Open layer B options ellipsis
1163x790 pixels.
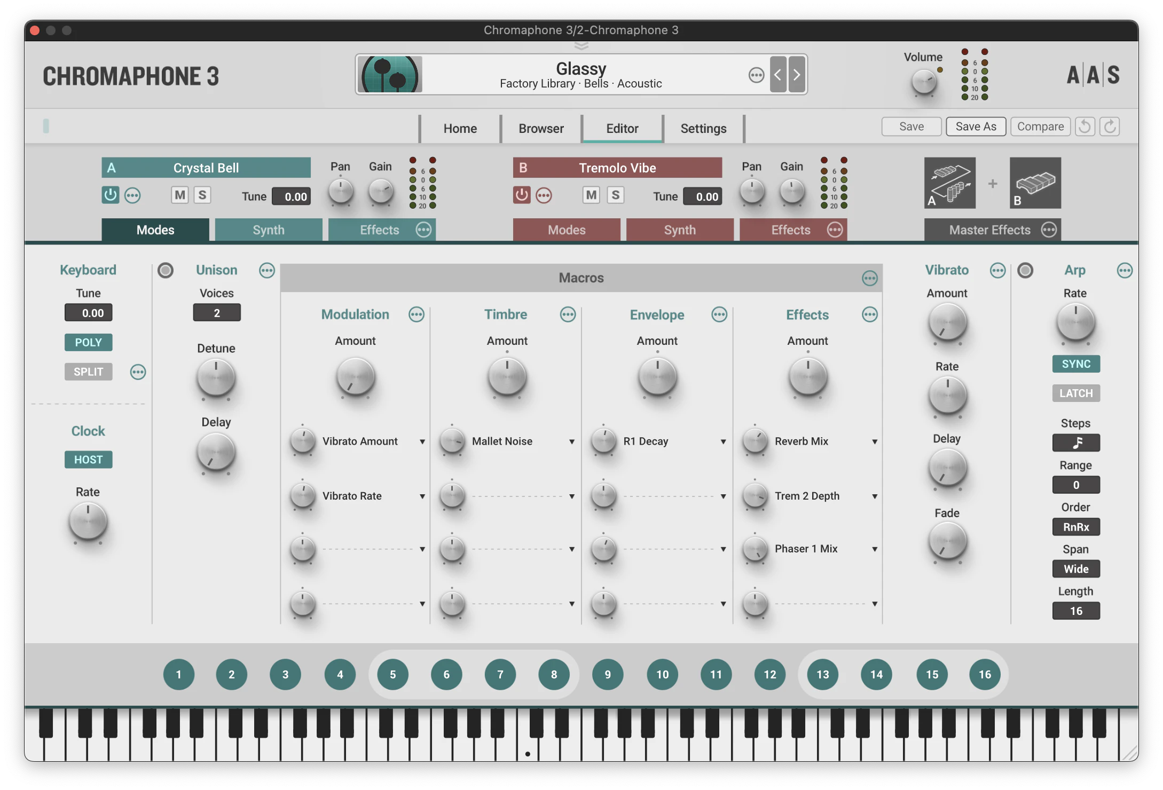pos(544,195)
